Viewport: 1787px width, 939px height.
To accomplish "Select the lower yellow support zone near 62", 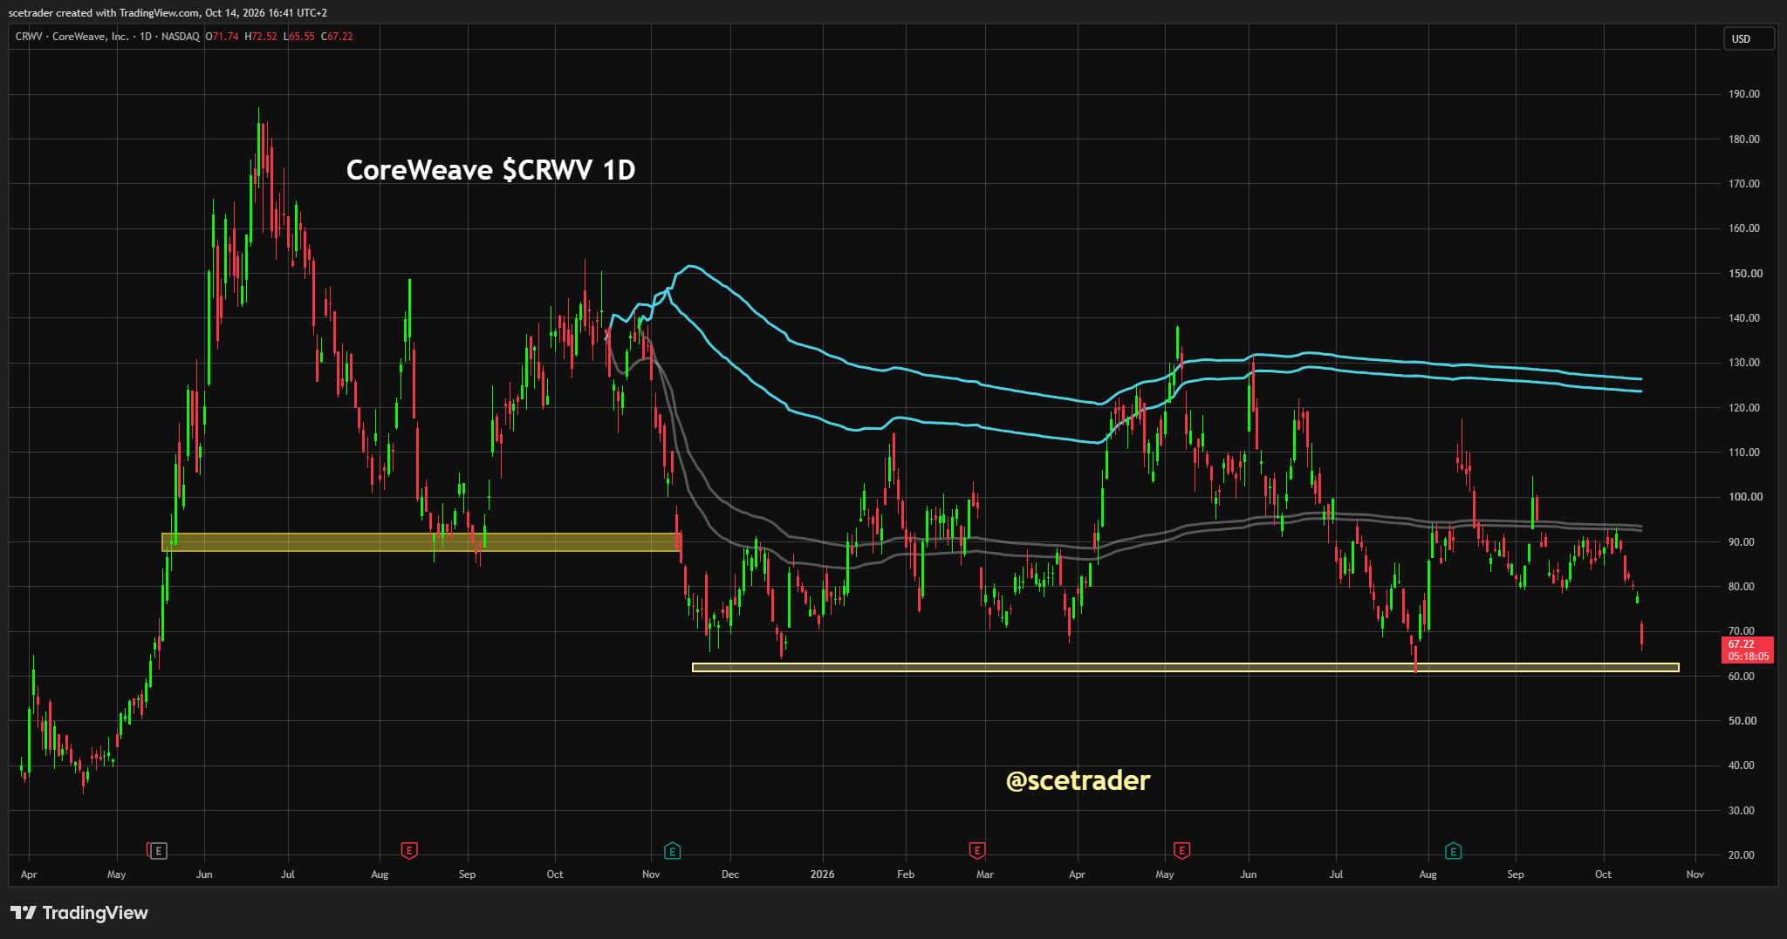I will point(1186,668).
